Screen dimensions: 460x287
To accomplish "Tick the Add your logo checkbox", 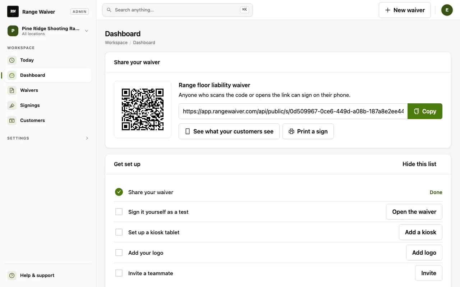I will tap(119, 253).
